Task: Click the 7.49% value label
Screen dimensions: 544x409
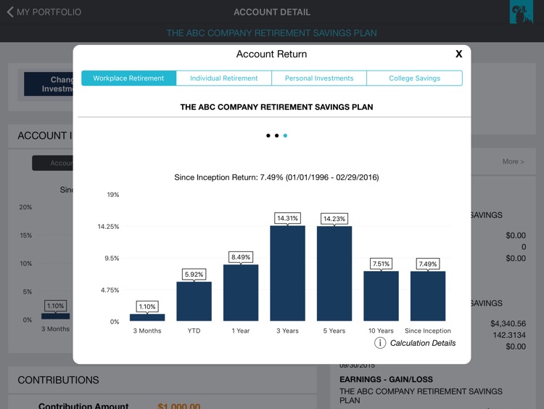Action: 428,264
